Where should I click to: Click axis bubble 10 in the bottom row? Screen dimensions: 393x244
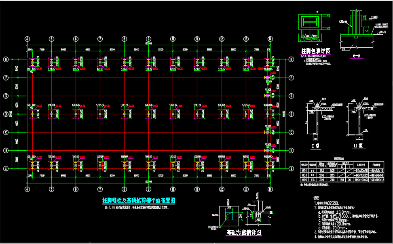pyautogui.click(x=173, y=189)
